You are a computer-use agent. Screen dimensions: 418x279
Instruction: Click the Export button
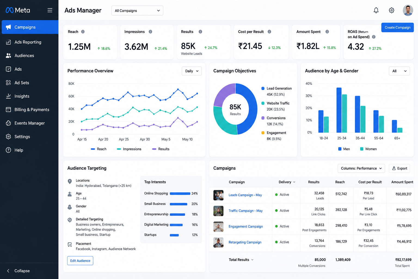pyautogui.click(x=399, y=168)
